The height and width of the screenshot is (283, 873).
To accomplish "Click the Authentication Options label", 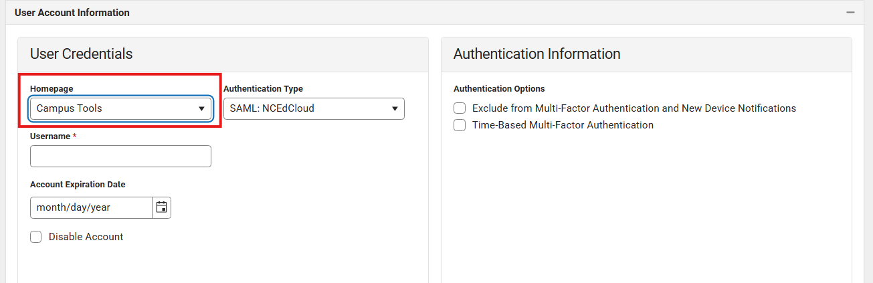I will click(499, 89).
